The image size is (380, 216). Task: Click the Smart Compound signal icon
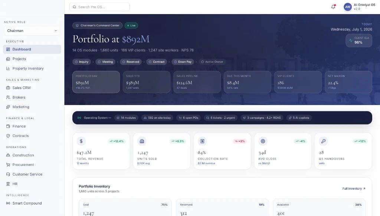pyautogui.click(x=8, y=203)
